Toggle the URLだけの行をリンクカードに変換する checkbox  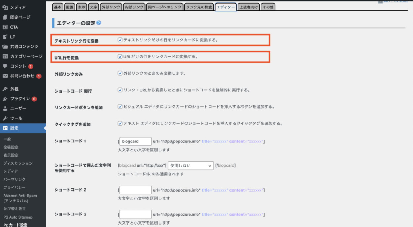(x=120, y=57)
